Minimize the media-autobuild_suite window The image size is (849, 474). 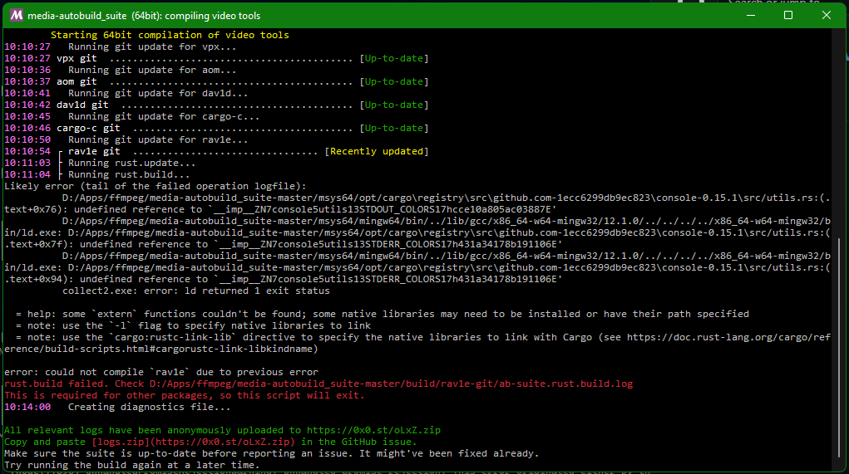coord(750,15)
